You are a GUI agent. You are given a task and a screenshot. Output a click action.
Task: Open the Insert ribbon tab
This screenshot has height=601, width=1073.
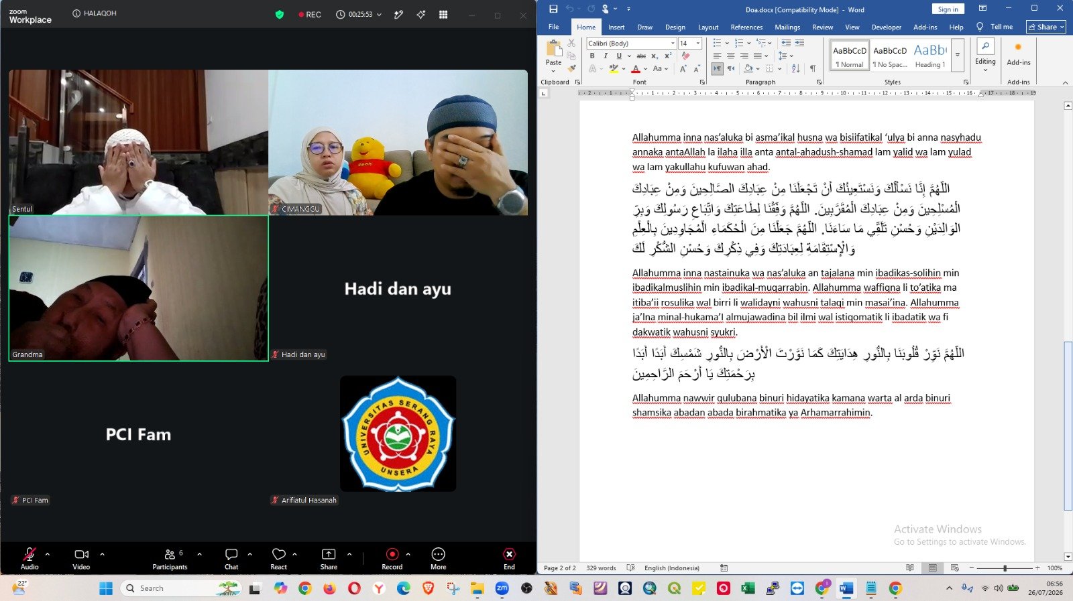(x=616, y=27)
